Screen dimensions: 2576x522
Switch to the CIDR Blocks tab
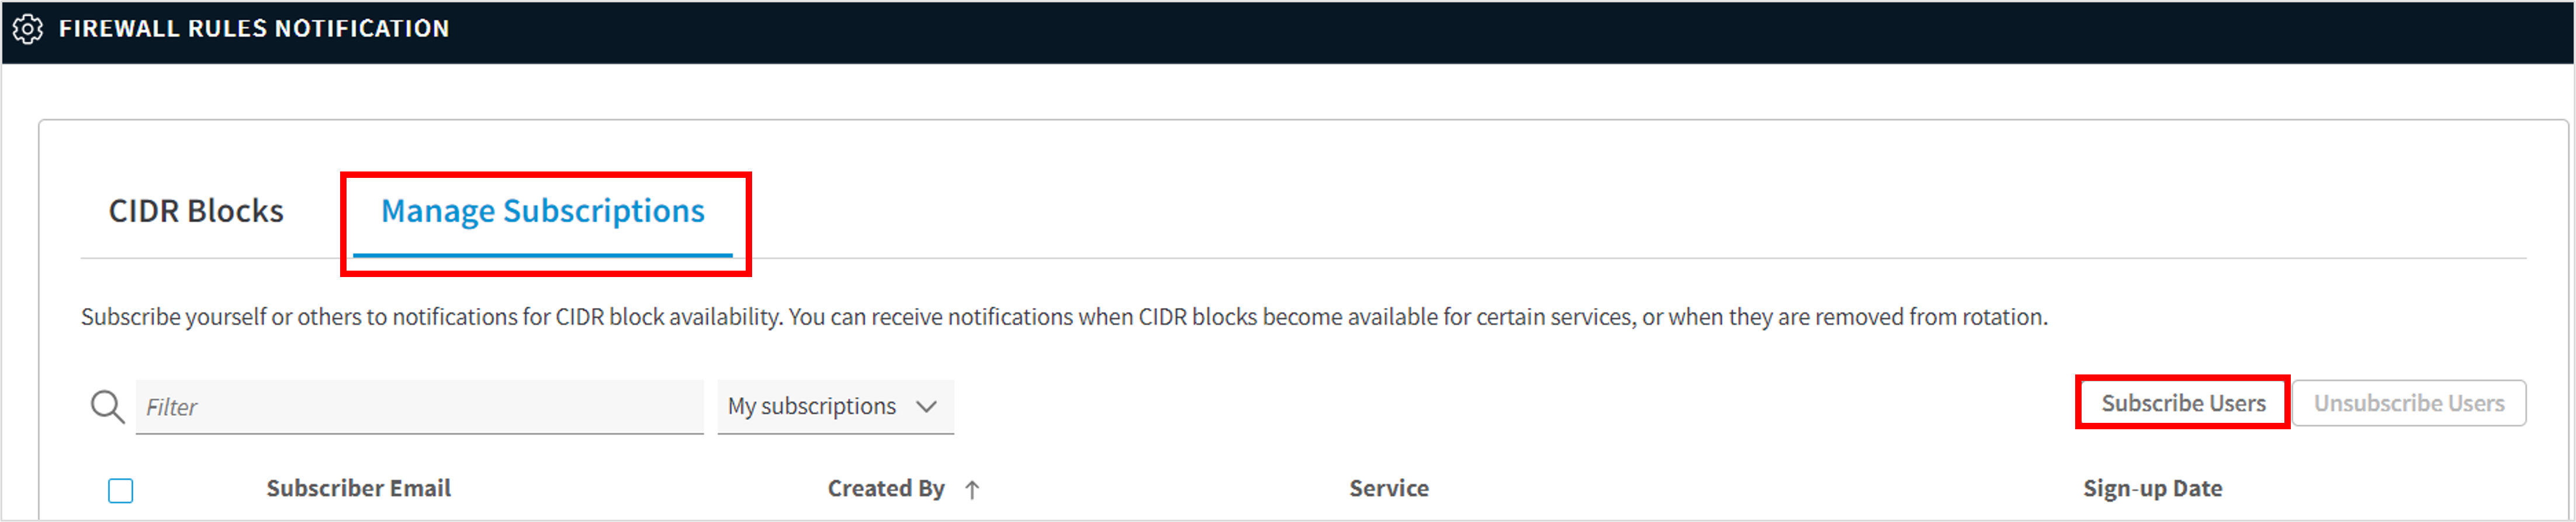196,212
